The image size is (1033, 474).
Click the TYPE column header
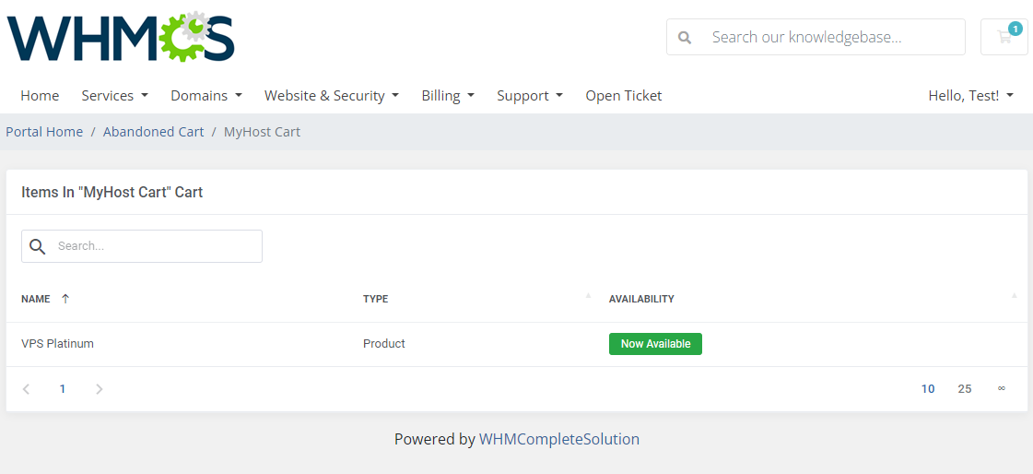click(376, 299)
